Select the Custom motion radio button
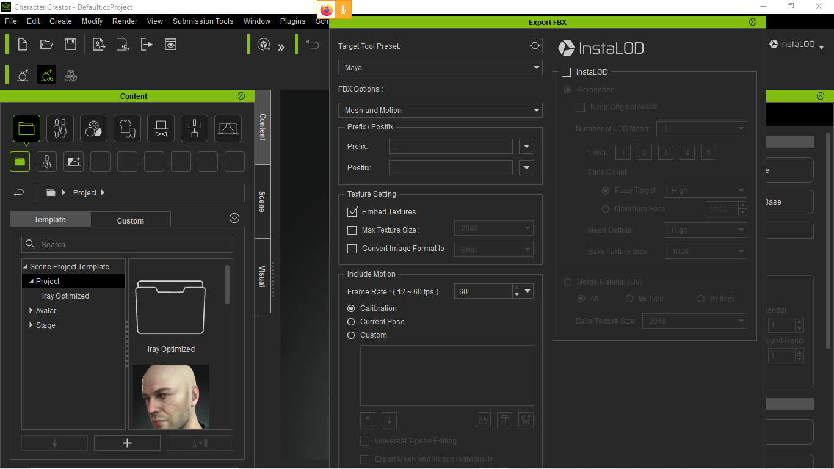This screenshot has height=469, width=834. point(351,335)
